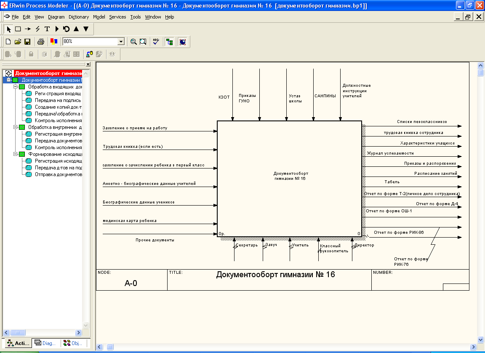Collapse the Формирование исходящих tree node
Viewport: 485px width, 353px height.
tap(16, 154)
